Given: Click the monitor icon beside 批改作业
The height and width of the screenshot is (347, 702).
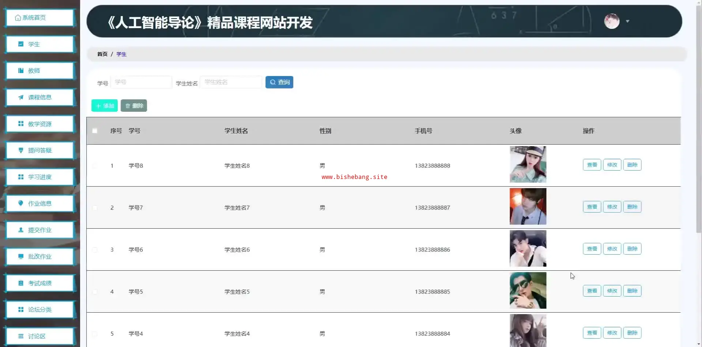Looking at the screenshot, I should 21,256.
